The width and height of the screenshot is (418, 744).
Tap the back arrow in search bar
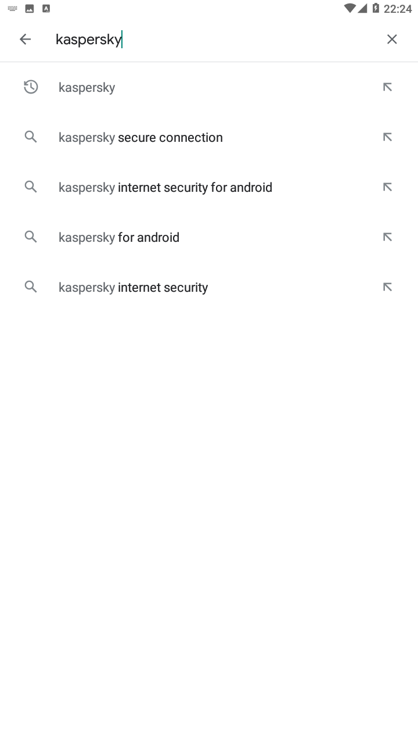coord(25,39)
